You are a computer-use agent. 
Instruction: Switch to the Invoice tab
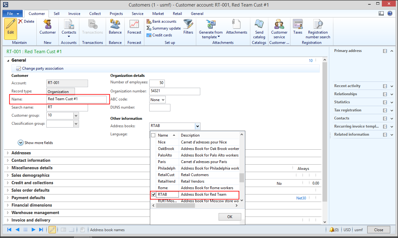click(x=74, y=14)
